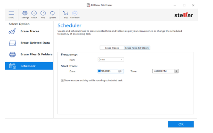Open the Activation user icon
This screenshot has height=133, width=213.
[75, 13]
